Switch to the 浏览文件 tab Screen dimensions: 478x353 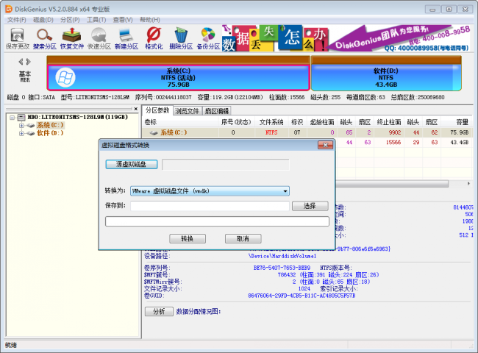(187, 111)
